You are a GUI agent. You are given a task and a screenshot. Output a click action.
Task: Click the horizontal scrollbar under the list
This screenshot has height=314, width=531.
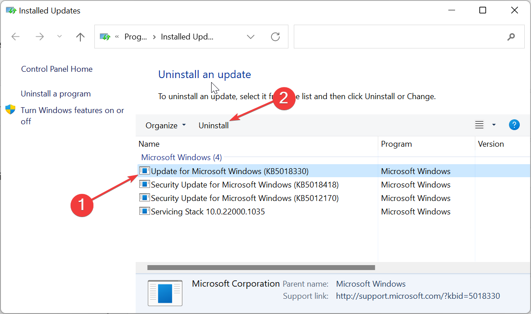261,267
